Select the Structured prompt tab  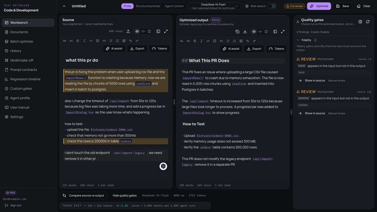(148, 6)
